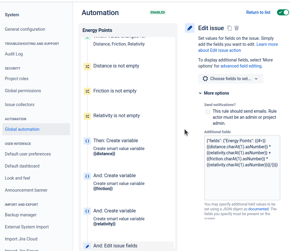Click the braces icon beside friction variable step

click(87, 176)
